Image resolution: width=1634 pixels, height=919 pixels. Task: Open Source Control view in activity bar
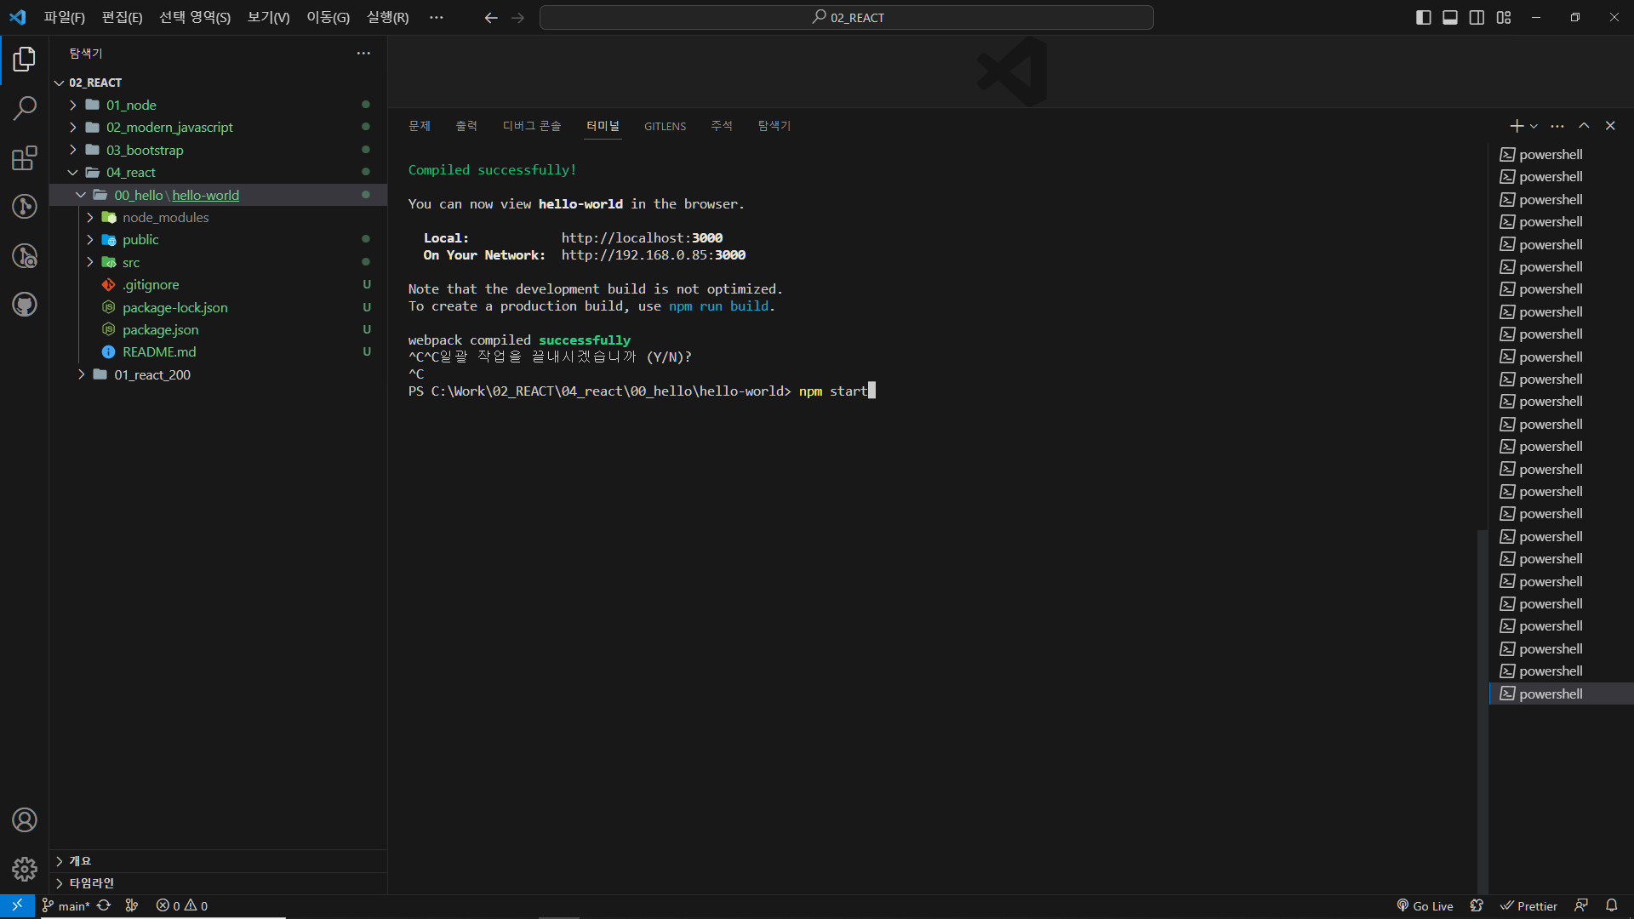click(25, 207)
